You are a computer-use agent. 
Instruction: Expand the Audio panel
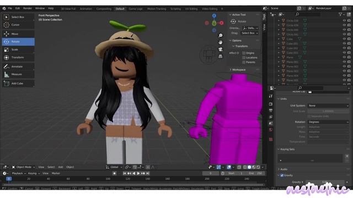[x=284, y=169]
